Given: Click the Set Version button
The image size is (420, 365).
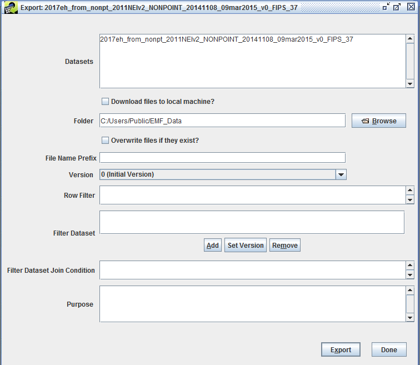Looking at the screenshot, I should pyautogui.click(x=246, y=246).
